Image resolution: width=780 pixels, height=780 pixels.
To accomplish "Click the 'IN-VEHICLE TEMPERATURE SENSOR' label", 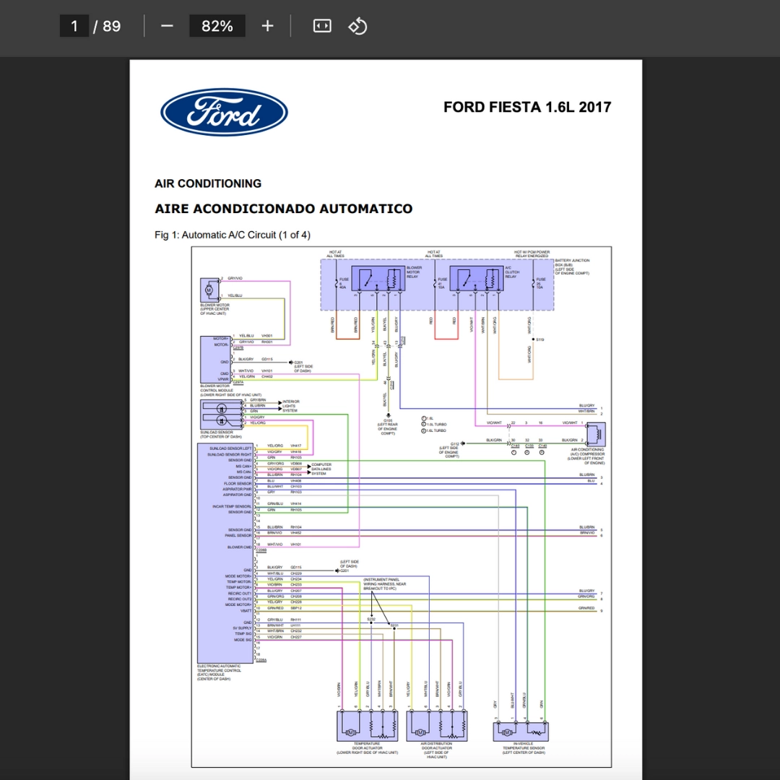I will (x=524, y=747).
